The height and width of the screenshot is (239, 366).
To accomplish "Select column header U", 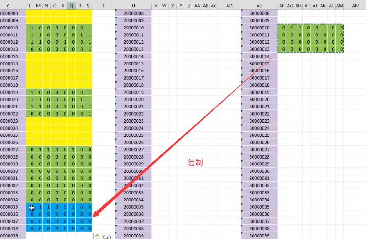I will 133,6.
